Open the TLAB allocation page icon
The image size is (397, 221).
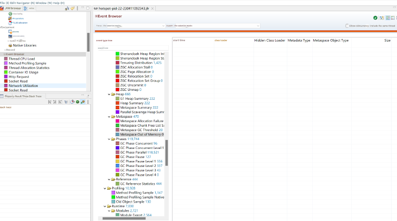pos(10,23)
